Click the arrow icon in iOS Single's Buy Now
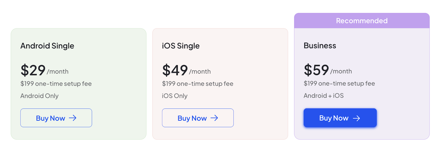441x153 pixels. click(x=214, y=118)
